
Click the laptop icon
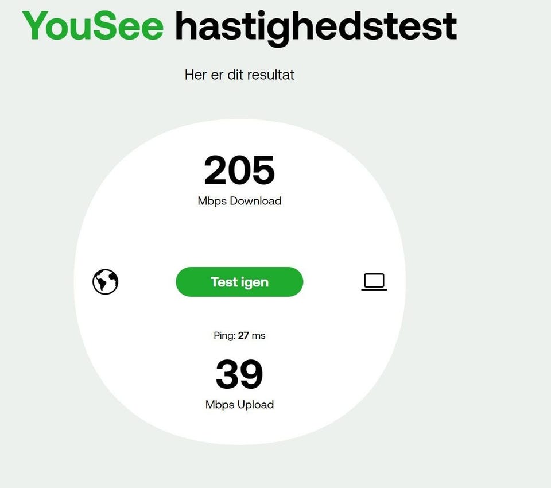coord(374,282)
